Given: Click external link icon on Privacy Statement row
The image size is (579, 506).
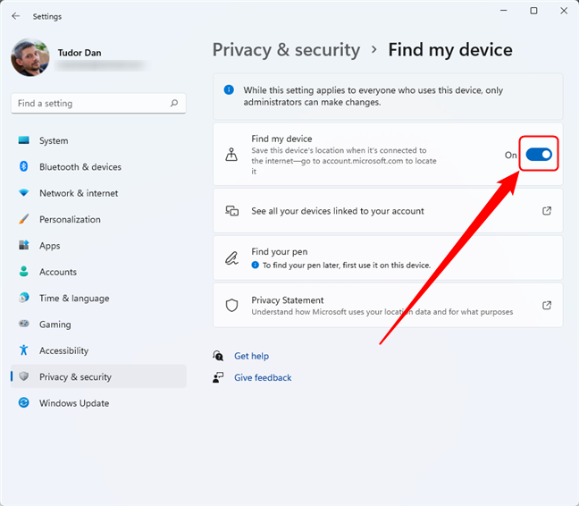Looking at the screenshot, I should pos(547,306).
